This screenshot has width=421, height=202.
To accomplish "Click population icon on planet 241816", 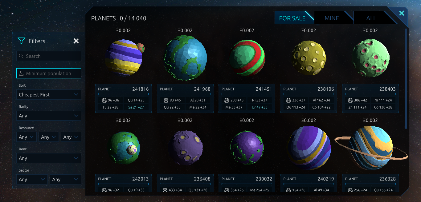I will (104, 100).
